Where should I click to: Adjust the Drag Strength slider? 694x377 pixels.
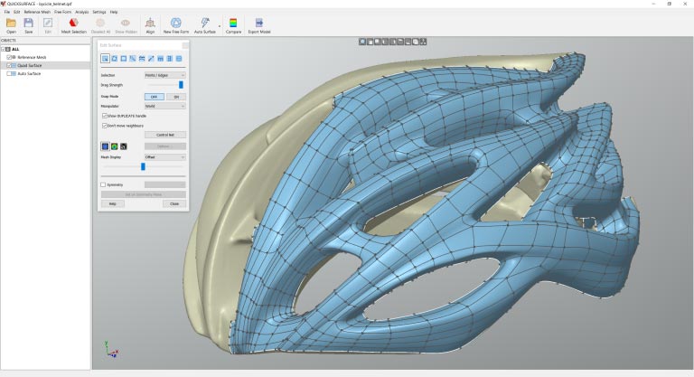pyautogui.click(x=181, y=85)
